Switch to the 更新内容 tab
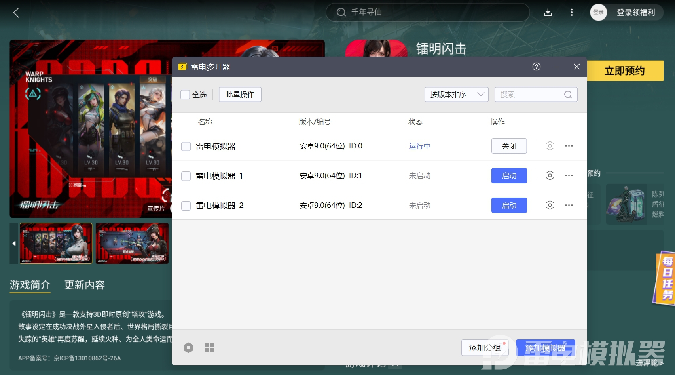The image size is (675, 375). pyautogui.click(x=84, y=285)
